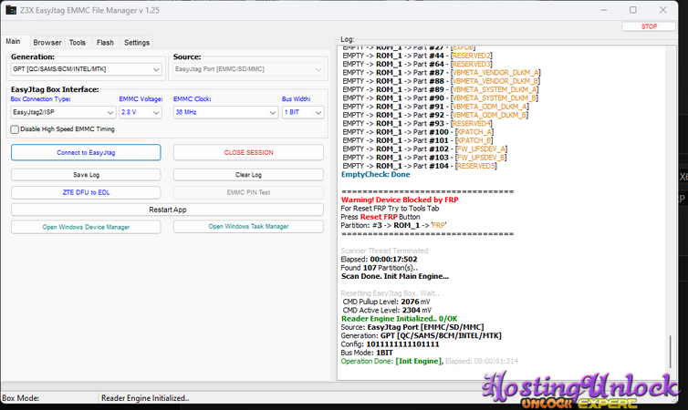Open Windows Device Manager via button
The height and width of the screenshot is (410, 688).
86,227
